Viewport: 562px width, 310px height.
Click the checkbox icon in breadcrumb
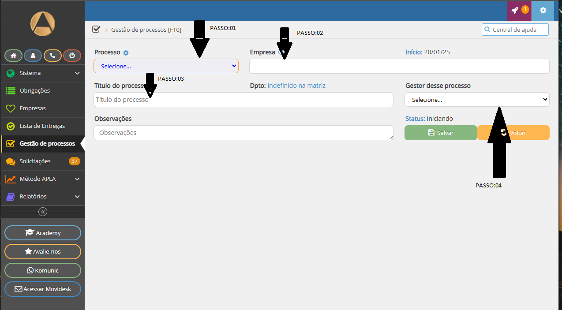click(96, 30)
